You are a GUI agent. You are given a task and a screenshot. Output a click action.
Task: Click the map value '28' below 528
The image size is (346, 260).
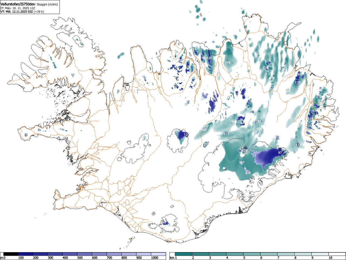click(206, 144)
